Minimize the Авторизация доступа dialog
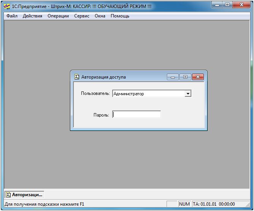 pyautogui.click(x=173, y=77)
